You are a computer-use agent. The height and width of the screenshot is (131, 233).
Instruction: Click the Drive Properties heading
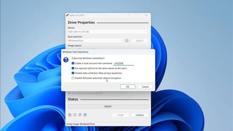[81, 23]
